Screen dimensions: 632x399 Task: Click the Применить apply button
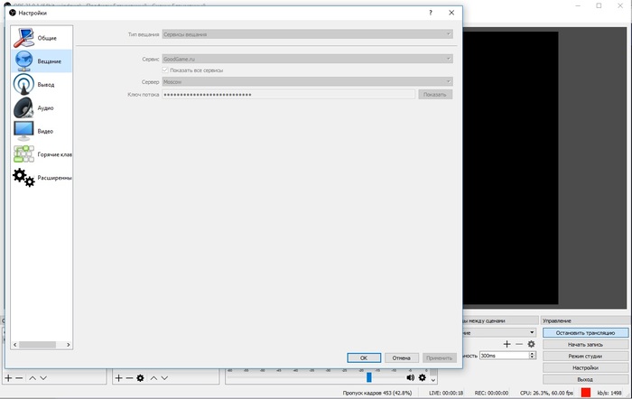click(439, 357)
